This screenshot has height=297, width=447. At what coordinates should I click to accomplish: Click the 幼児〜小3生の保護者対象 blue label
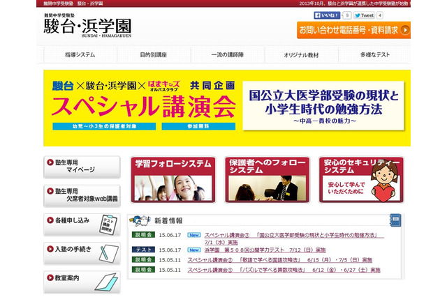coord(104,126)
